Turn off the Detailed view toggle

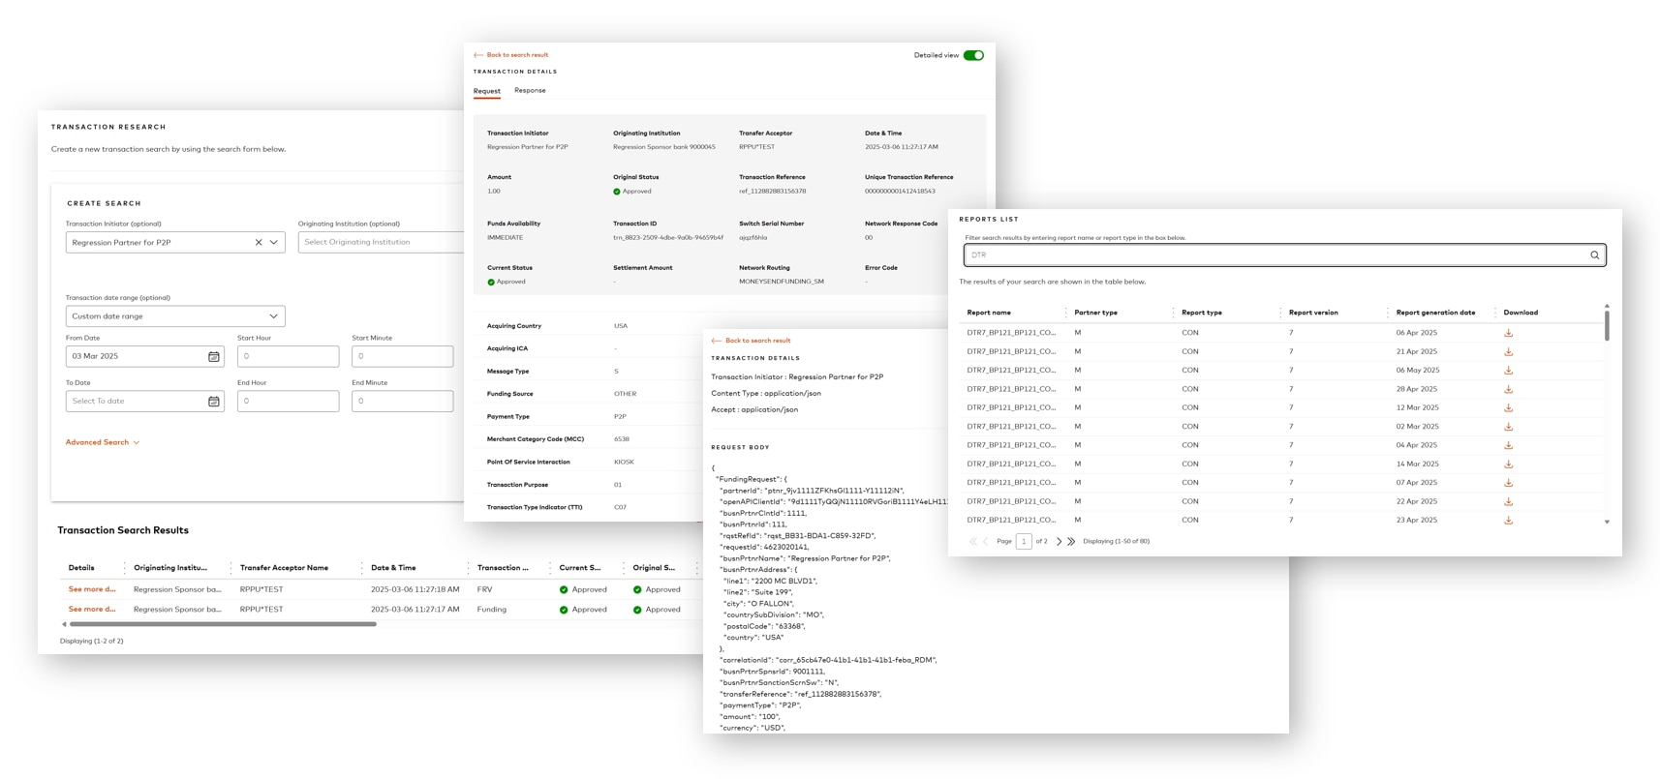pos(973,55)
